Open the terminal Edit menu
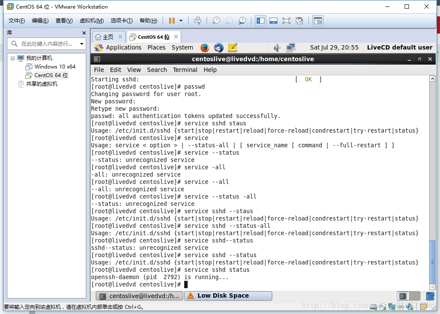440x314 pixels. tap(116, 70)
